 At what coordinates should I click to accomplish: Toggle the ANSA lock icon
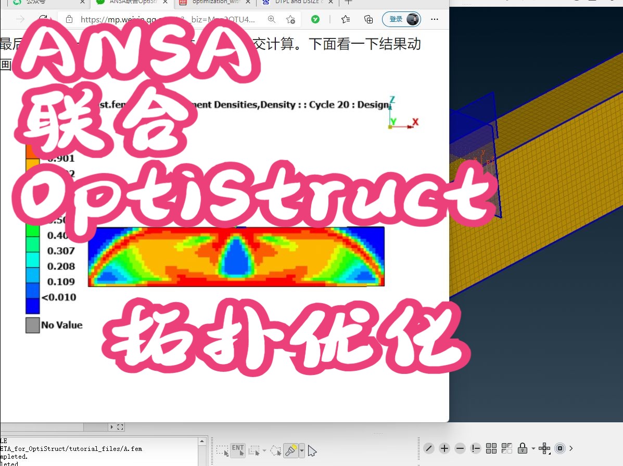click(523, 448)
